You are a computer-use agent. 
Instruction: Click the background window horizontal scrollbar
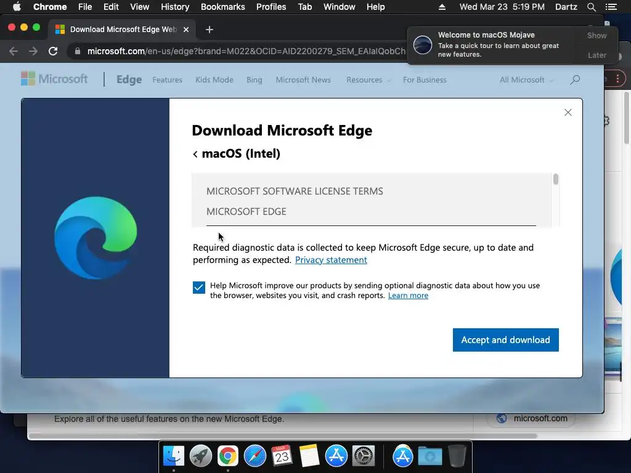pos(283,435)
